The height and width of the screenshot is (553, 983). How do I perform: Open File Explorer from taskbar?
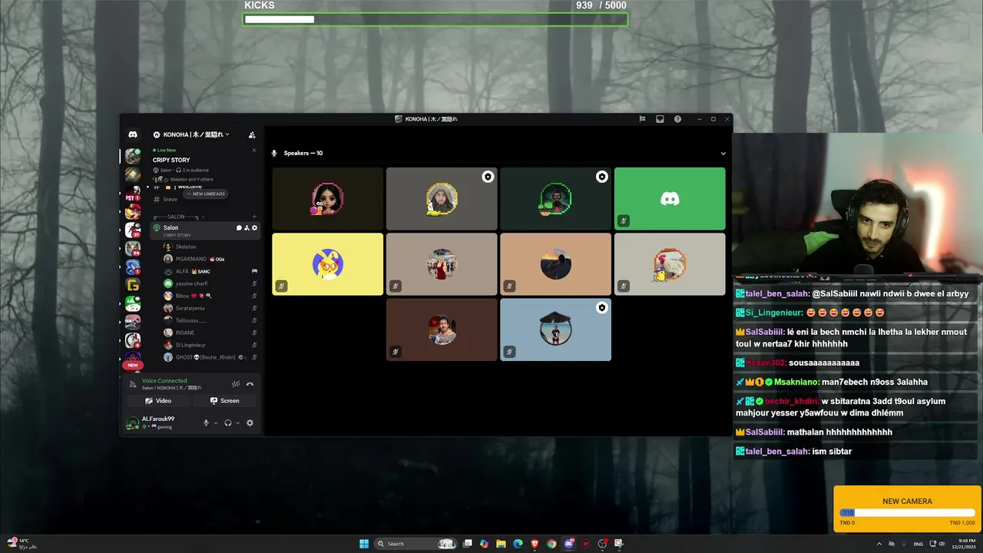(501, 544)
